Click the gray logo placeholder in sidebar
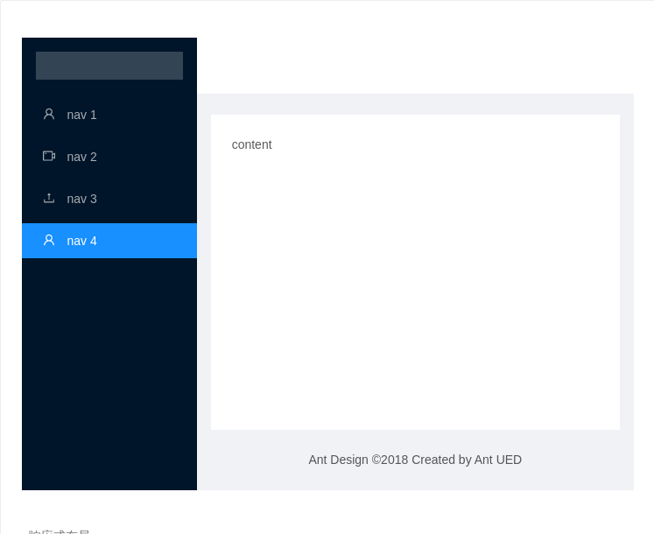This screenshot has height=534, width=654. click(x=109, y=66)
